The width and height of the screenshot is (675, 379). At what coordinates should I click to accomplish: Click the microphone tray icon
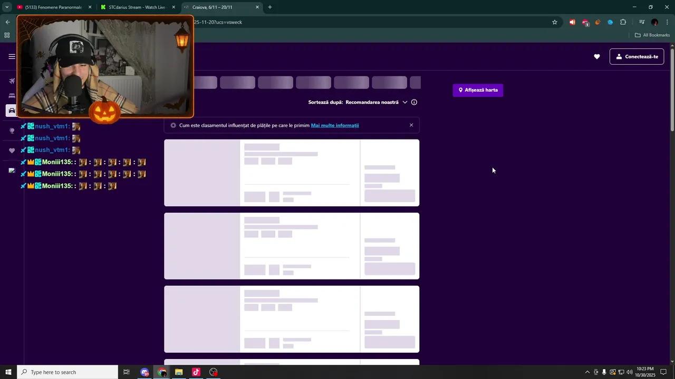(604, 372)
